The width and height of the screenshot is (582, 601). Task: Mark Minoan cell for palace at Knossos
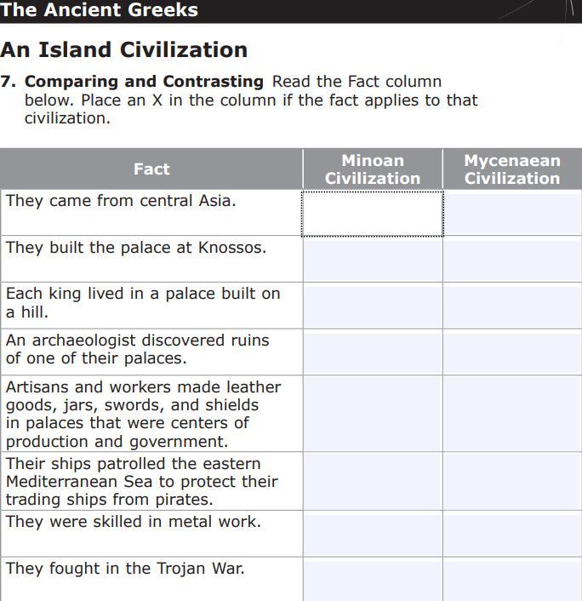372,260
